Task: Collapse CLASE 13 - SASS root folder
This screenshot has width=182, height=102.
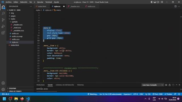Action: (15, 10)
